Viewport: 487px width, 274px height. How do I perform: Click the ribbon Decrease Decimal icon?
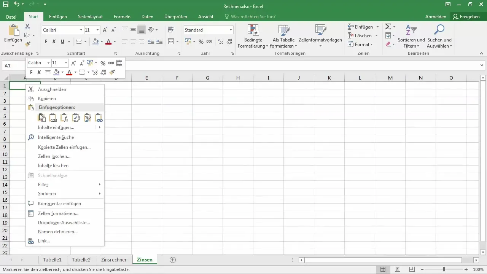click(229, 41)
